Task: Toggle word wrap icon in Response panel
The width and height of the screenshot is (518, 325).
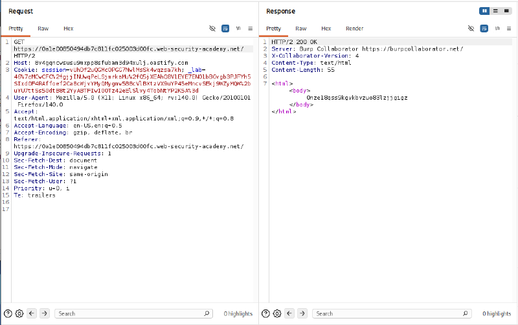Action: point(484,28)
